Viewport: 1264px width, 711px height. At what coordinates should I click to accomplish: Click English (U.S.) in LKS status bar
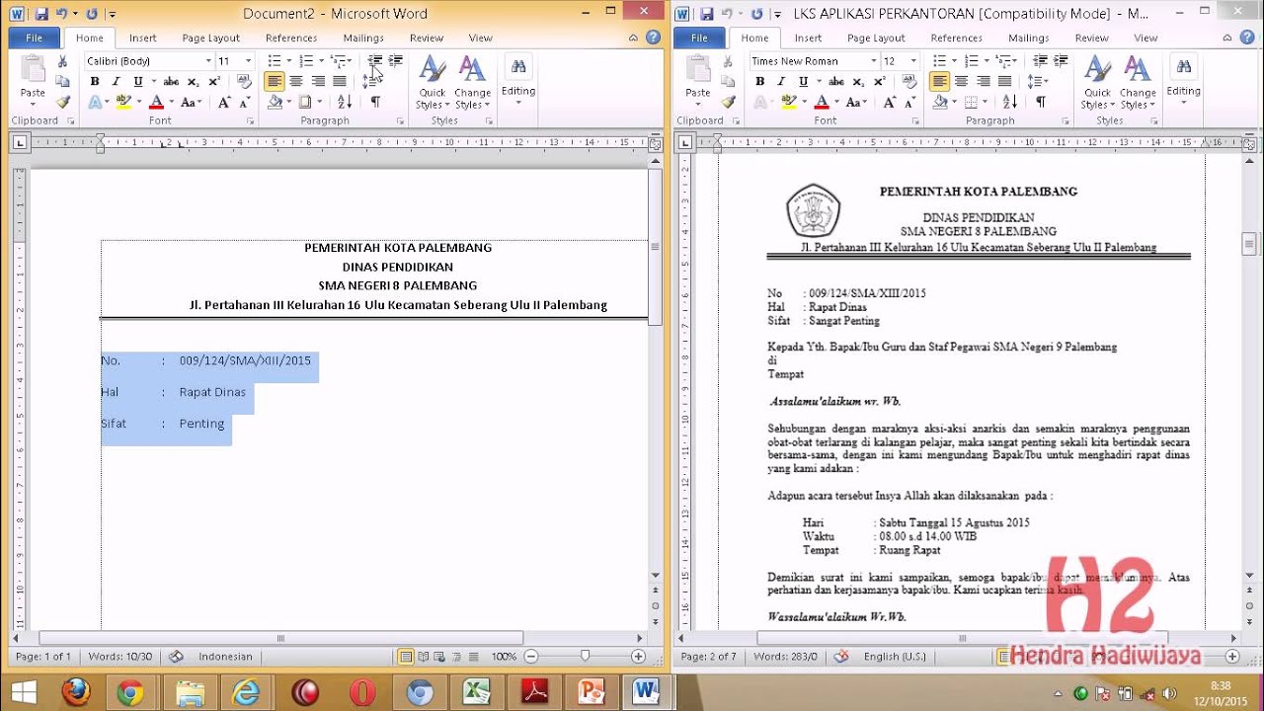point(895,657)
